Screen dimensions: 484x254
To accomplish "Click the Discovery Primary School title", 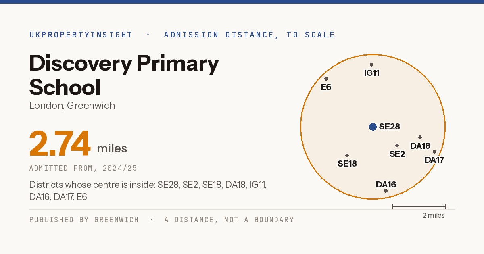I will click(124, 75).
